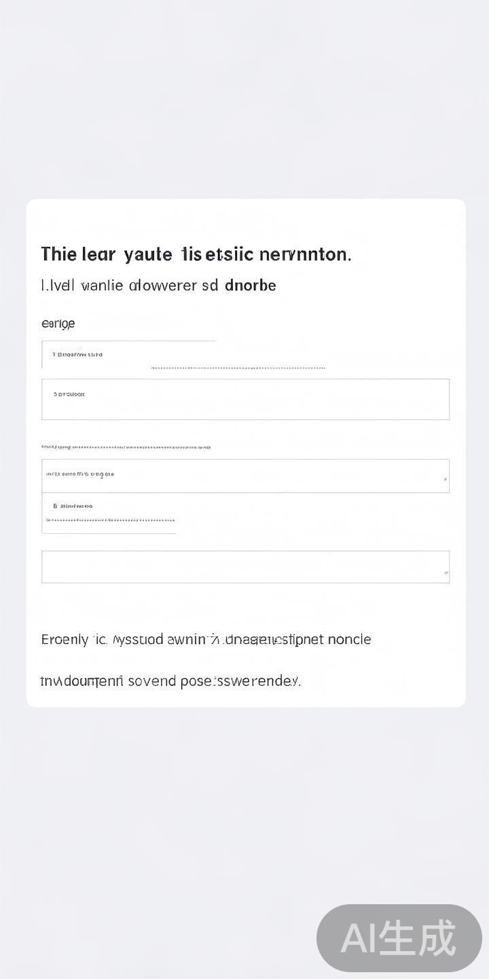The image size is (489, 979).
Task: Click the 'earlge' field label
Action: [58, 324]
